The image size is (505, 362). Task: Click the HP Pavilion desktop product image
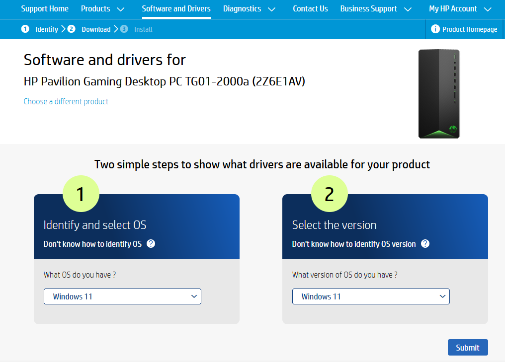438,93
